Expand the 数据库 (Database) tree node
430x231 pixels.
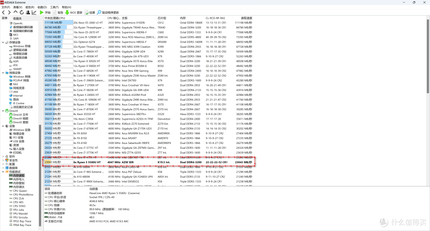click(3, 168)
